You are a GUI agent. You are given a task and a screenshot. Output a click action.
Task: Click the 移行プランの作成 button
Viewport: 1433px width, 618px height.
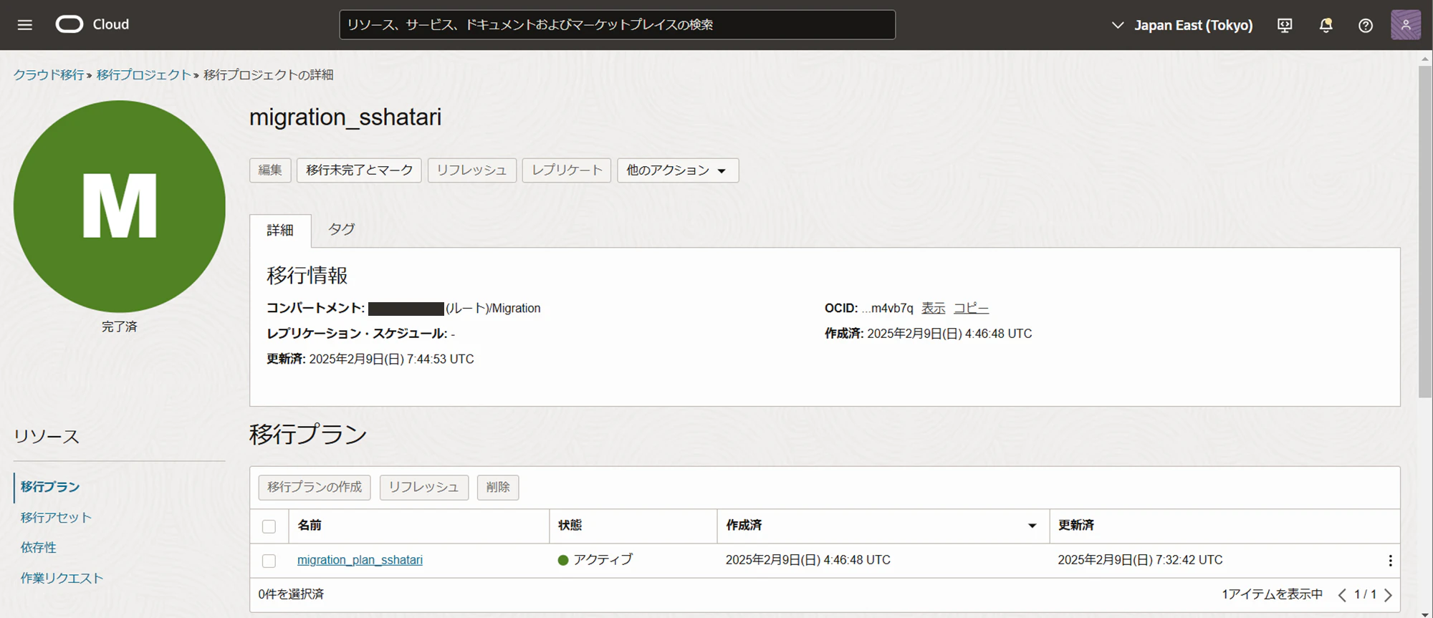(315, 488)
